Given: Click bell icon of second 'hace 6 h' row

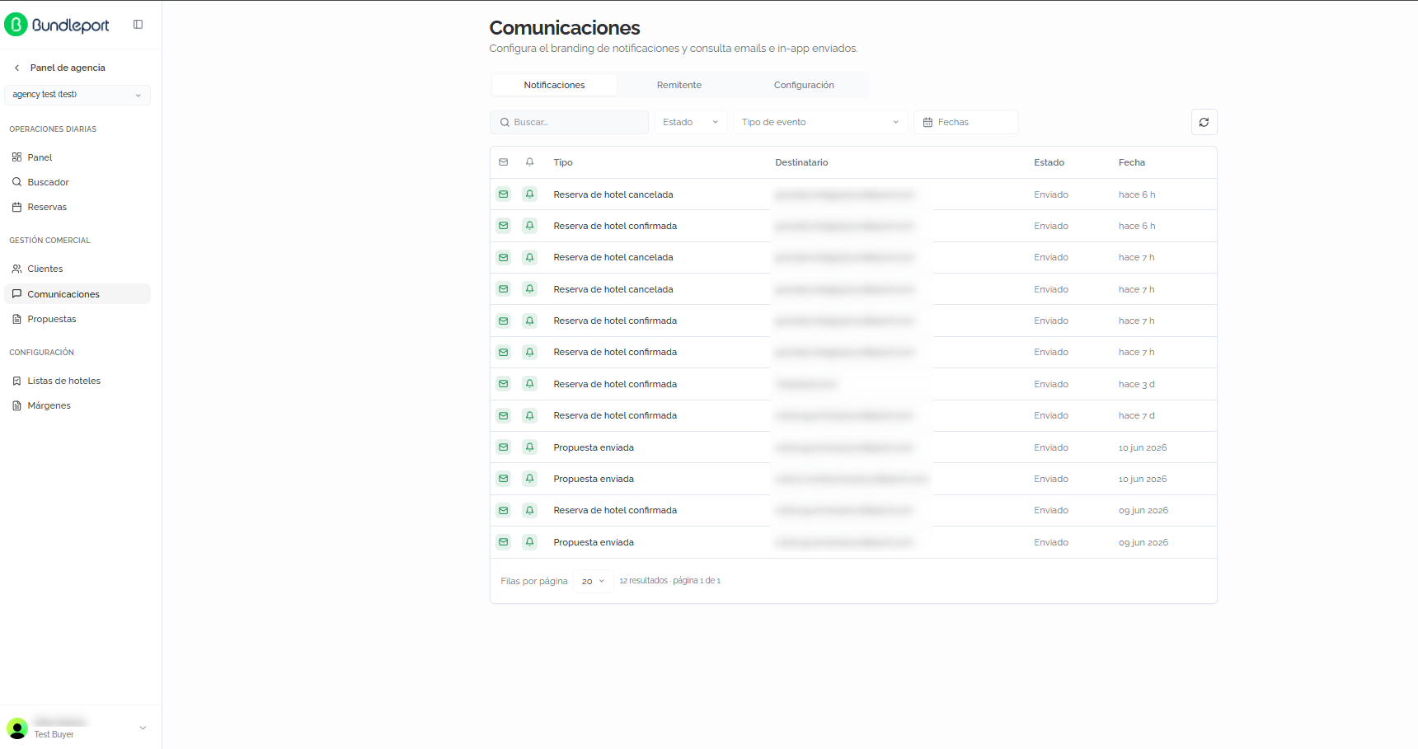Looking at the screenshot, I should coord(530,226).
